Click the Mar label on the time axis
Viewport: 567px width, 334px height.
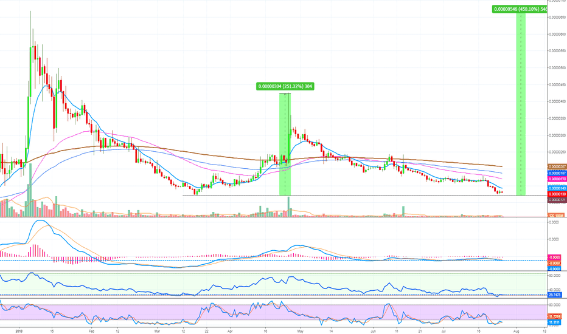(157, 331)
